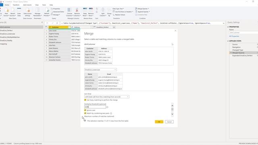Click the Merge dialog scrollbar up arrow
This screenshot has width=258, height=145.
(x=172, y=106)
